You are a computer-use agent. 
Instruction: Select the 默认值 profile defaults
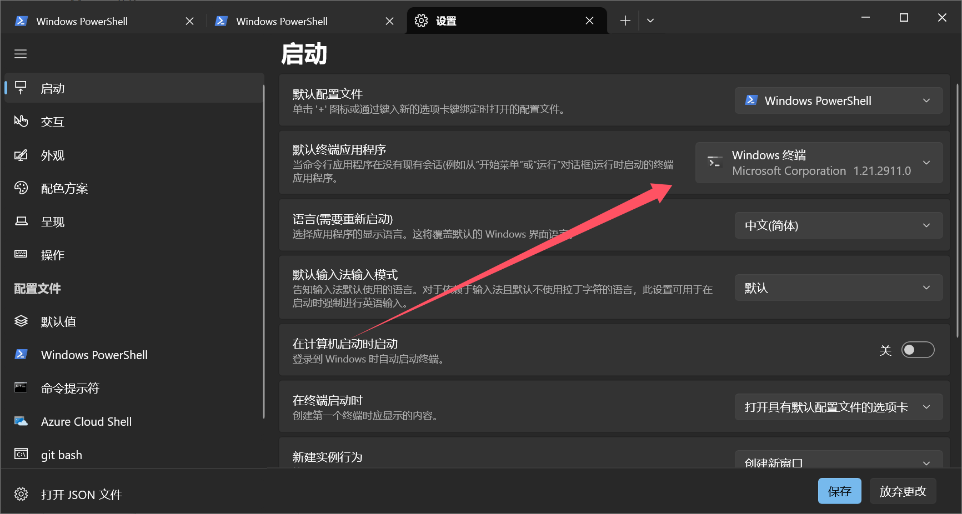point(58,322)
